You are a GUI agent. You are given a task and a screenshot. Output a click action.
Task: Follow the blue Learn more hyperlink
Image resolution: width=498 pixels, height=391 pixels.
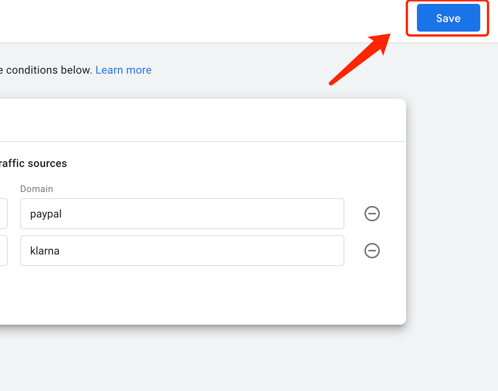pos(124,70)
